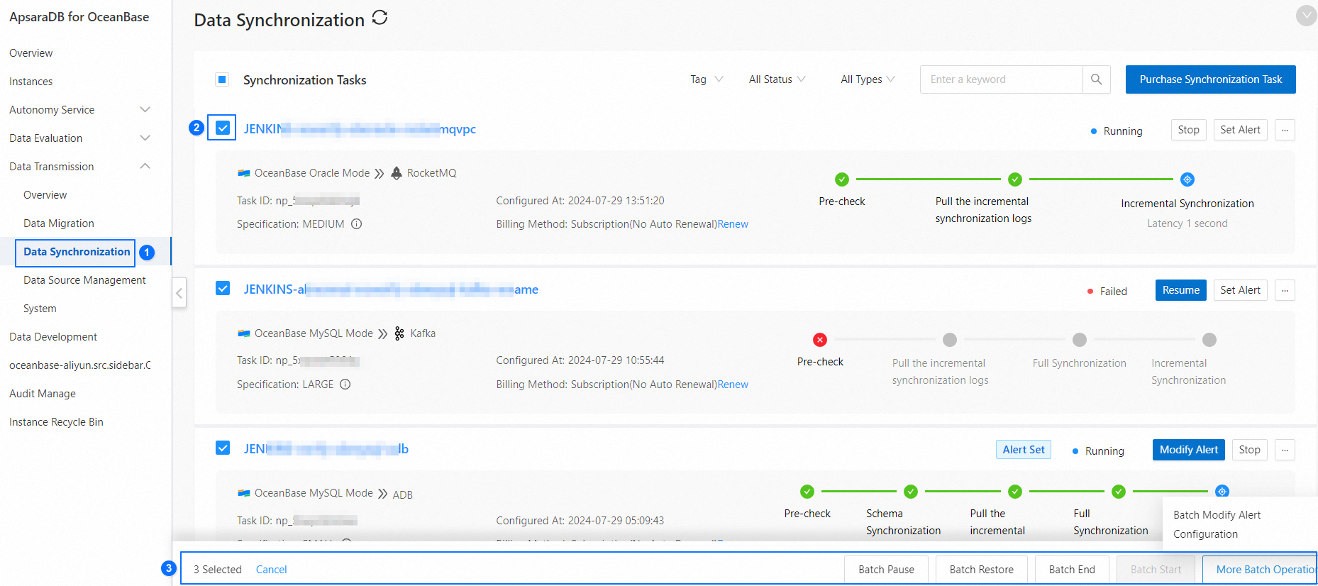Click the search magnifier icon
Image resolution: width=1318 pixels, height=586 pixels.
point(1096,79)
